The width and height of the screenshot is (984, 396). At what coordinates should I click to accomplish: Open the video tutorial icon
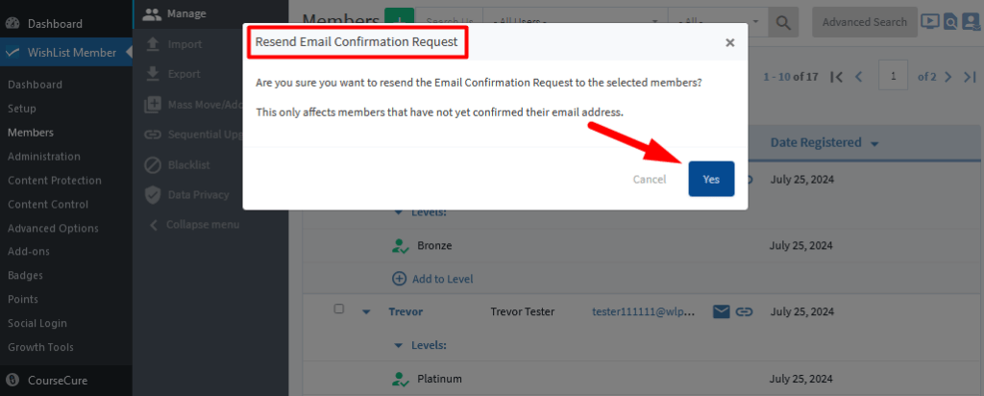tap(929, 22)
